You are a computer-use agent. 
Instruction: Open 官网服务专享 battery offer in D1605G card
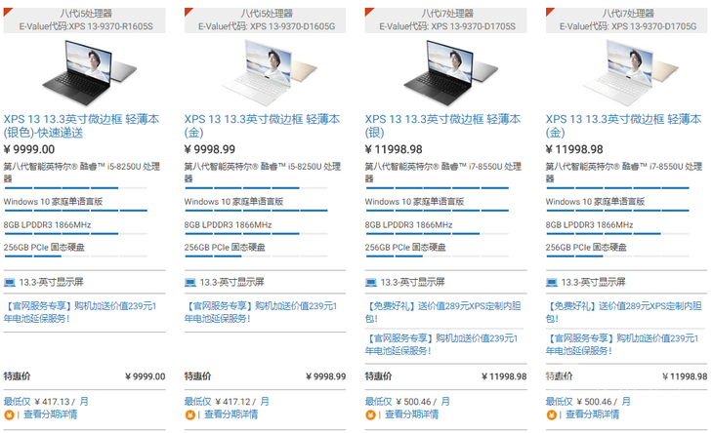coord(261,312)
